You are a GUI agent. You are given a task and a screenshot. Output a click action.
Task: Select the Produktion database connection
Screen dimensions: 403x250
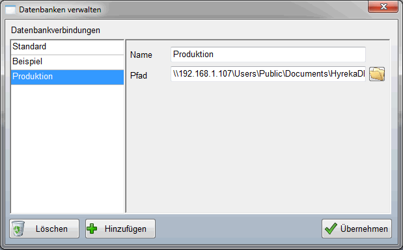point(67,77)
